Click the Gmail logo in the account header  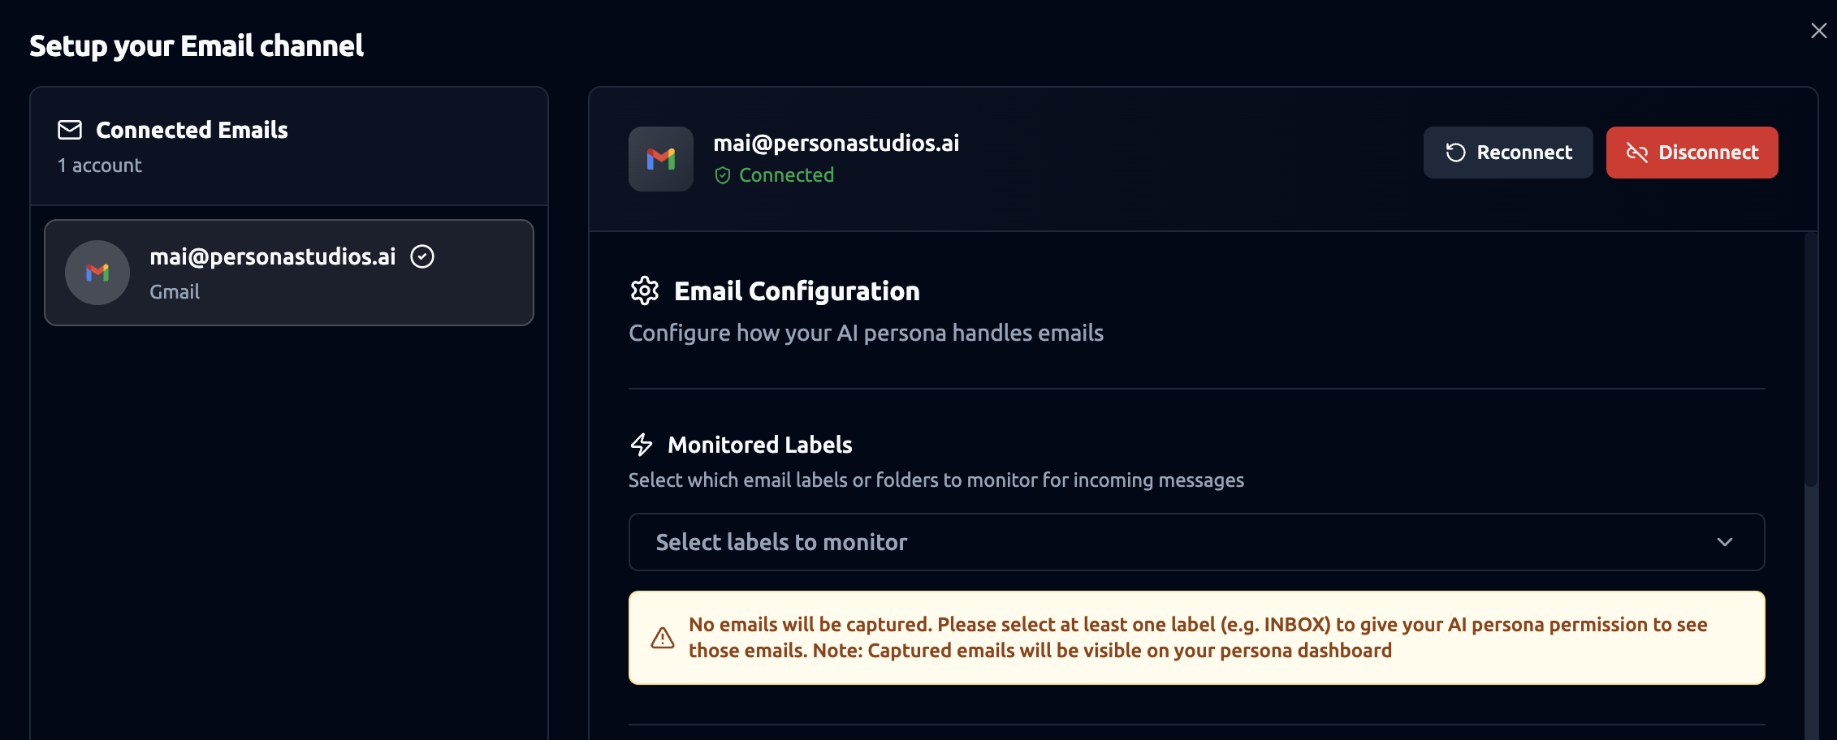click(x=661, y=159)
